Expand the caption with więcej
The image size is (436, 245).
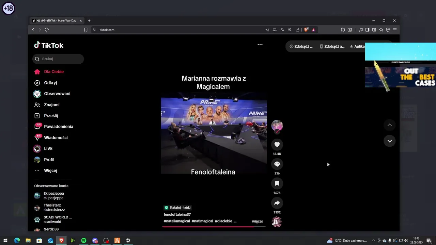[257, 221]
